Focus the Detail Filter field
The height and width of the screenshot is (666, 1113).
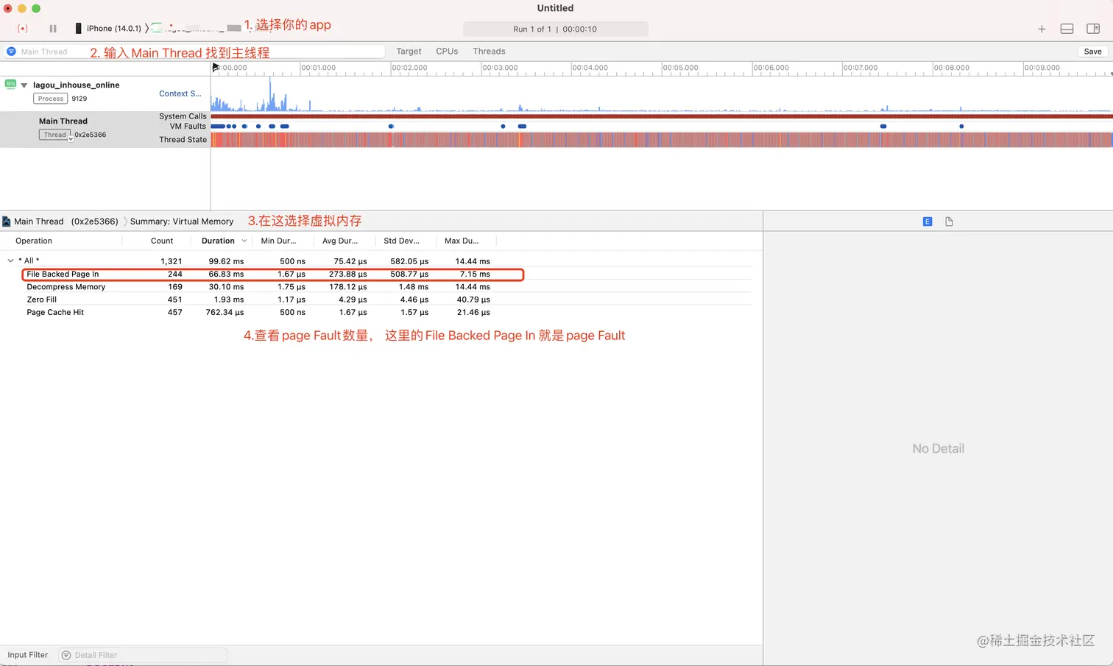pos(142,655)
